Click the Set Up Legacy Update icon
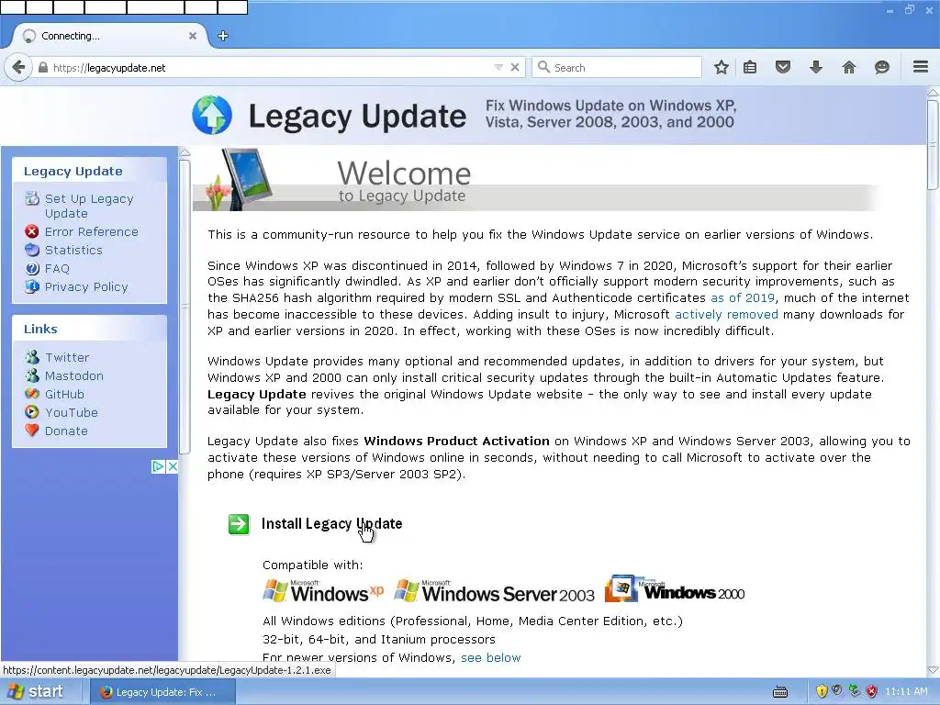This screenshot has width=940, height=705. point(32,198)
